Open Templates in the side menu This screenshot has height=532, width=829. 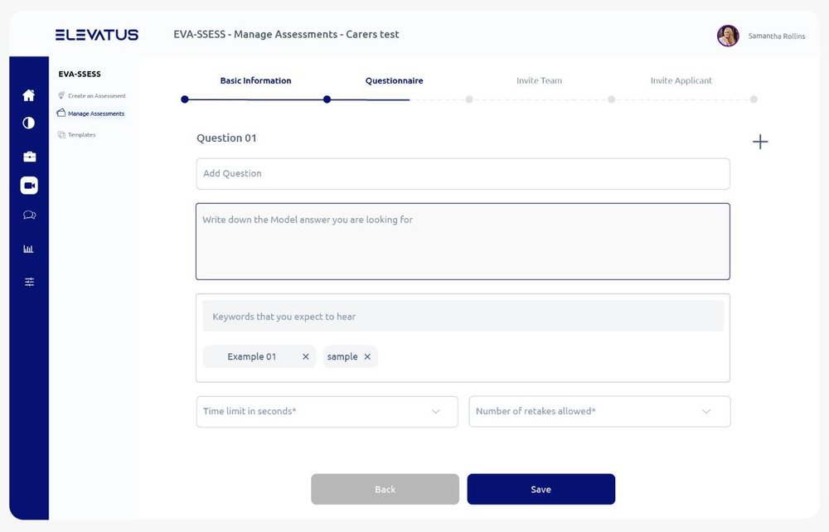tap(81, 135)
